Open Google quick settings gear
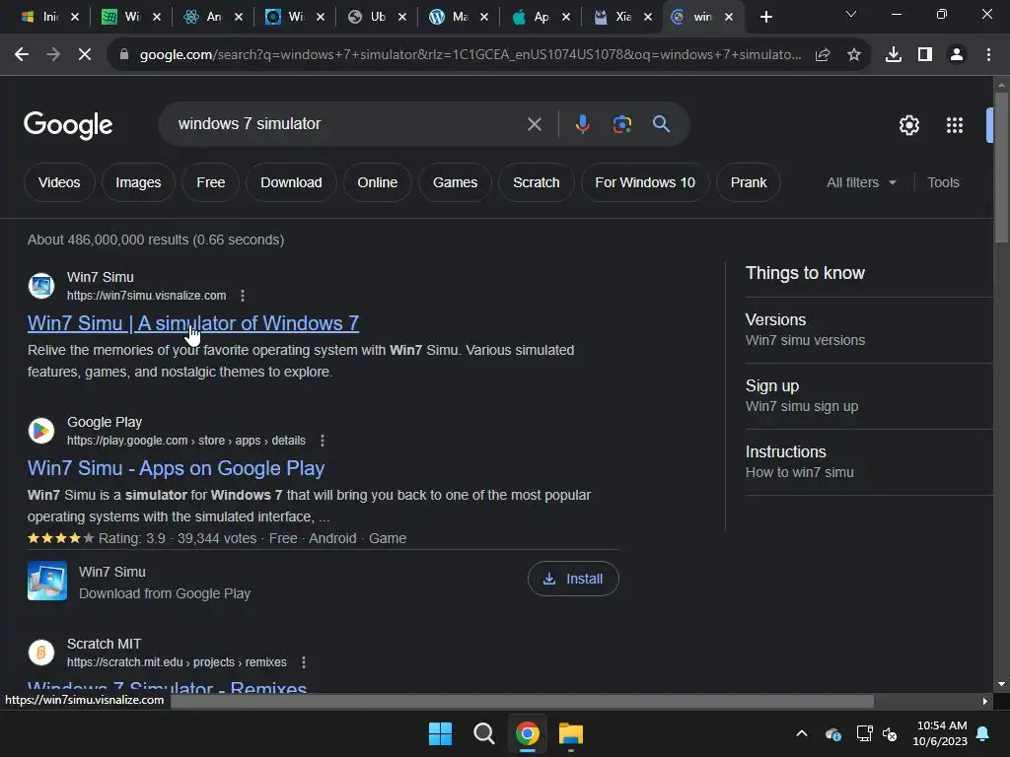This screenshot has height=757, width=1010. [908, 125]
